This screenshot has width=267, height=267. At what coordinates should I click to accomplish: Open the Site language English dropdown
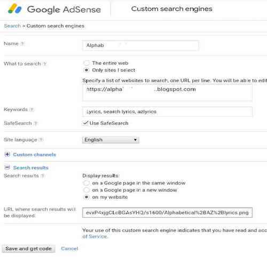111,140
